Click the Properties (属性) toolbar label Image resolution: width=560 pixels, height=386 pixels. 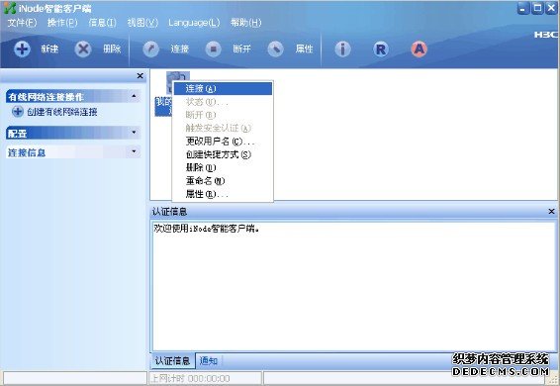pyautogui.click(x=305, y=48)
